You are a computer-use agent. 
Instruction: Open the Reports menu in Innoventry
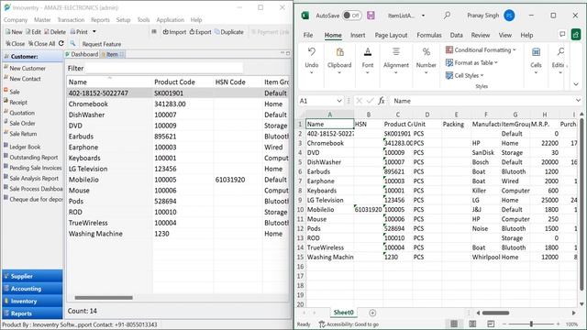(x=100, y=20)
